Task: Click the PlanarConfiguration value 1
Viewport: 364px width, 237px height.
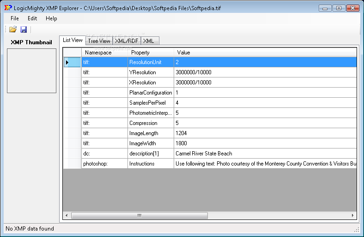Action: (265, 93)
